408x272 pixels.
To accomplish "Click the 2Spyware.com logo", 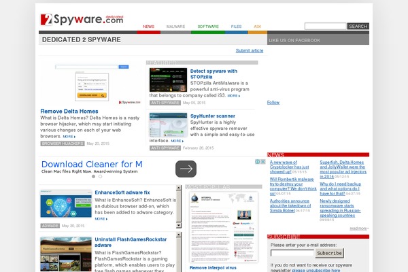I will (82, 19).
